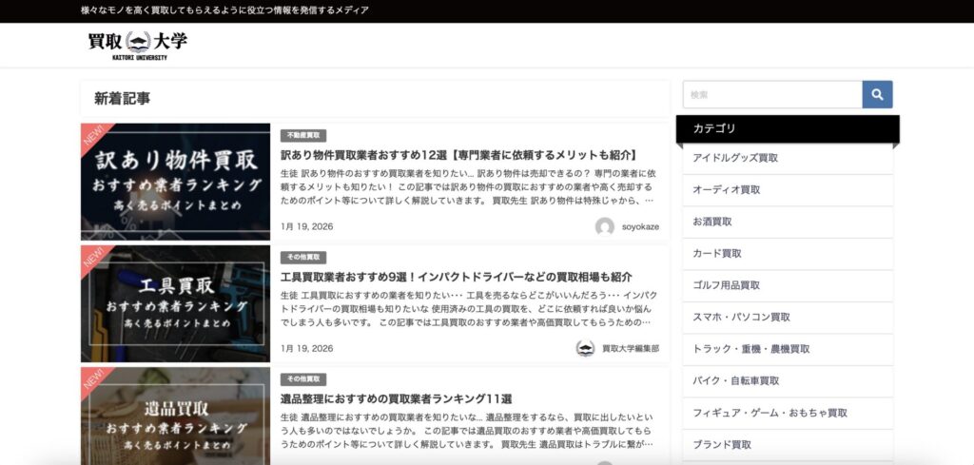Select お酒買取 in category list

coord(712,222)
